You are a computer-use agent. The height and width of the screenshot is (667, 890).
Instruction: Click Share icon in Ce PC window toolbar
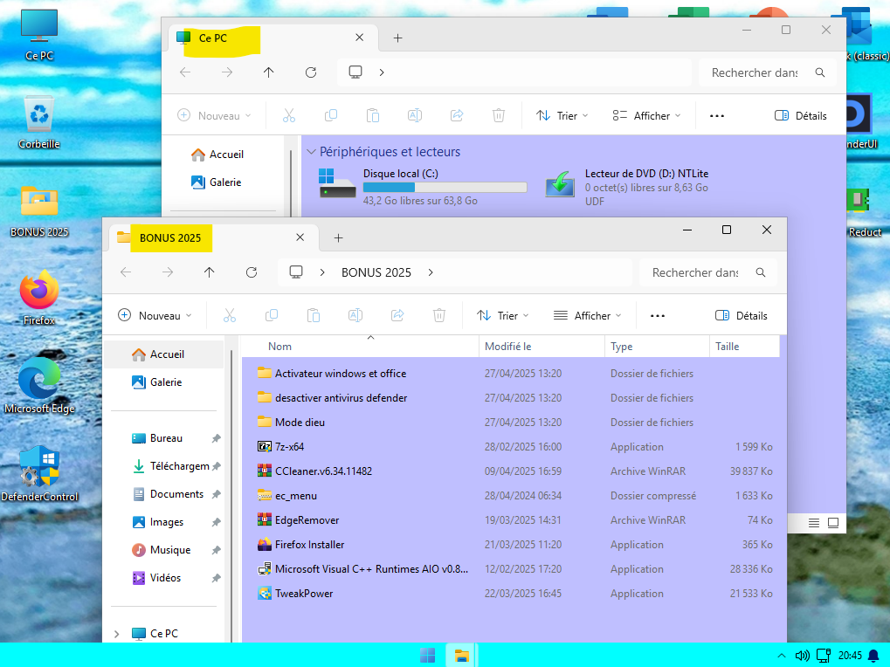pyautogui.click(x=457, y=116)
